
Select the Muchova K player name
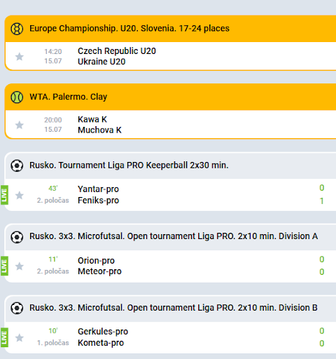[99, 130]
